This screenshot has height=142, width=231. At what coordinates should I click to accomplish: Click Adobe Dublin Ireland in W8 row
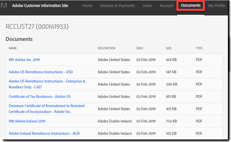[x=115, y=121]
